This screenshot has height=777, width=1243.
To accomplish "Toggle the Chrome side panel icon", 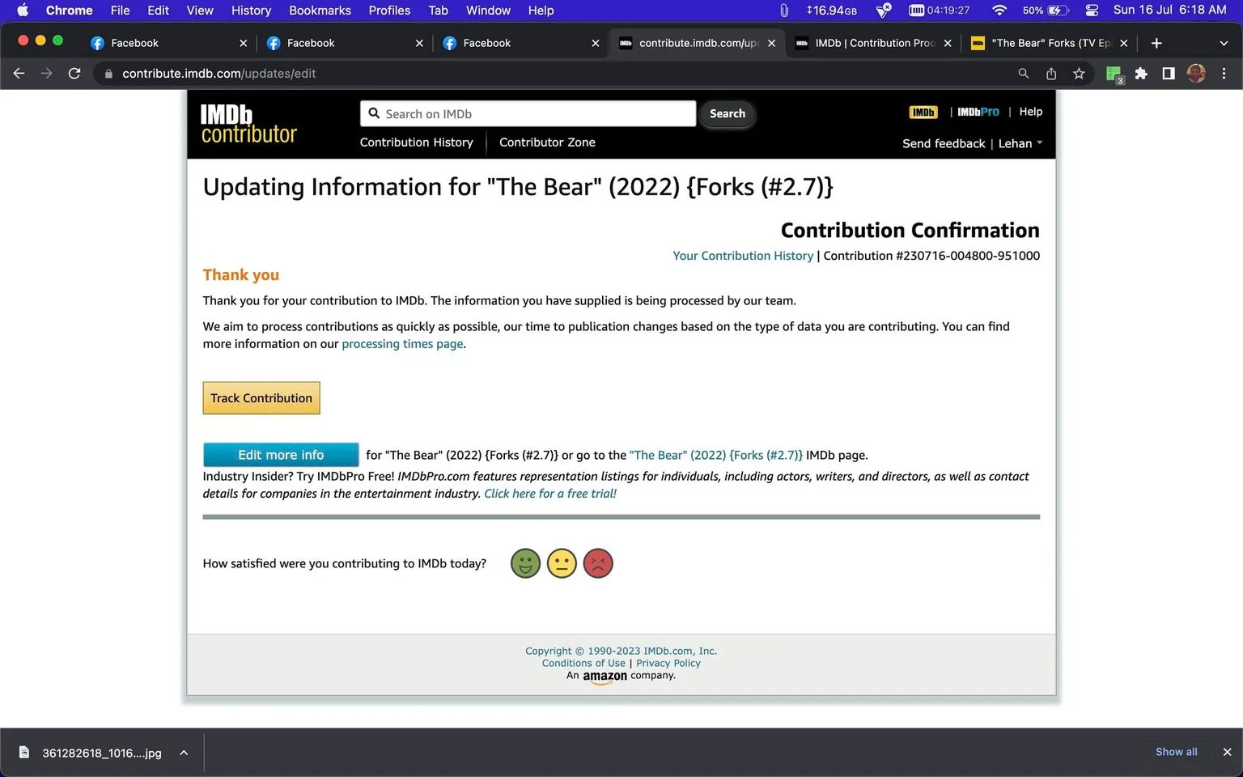I will tap(1169, 74).
